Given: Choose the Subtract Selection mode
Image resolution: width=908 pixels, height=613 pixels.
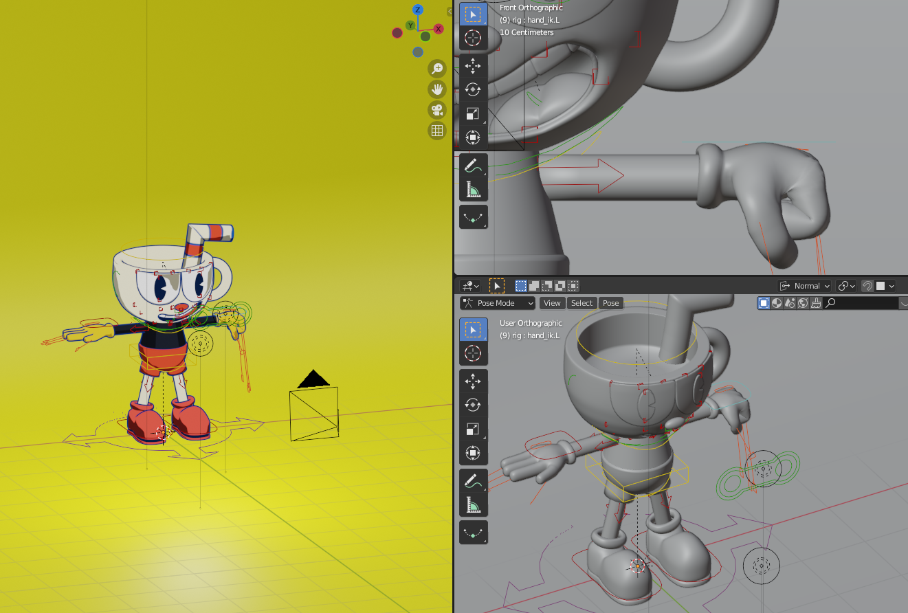Looking at the screenshot, I should tap(547, 286).
